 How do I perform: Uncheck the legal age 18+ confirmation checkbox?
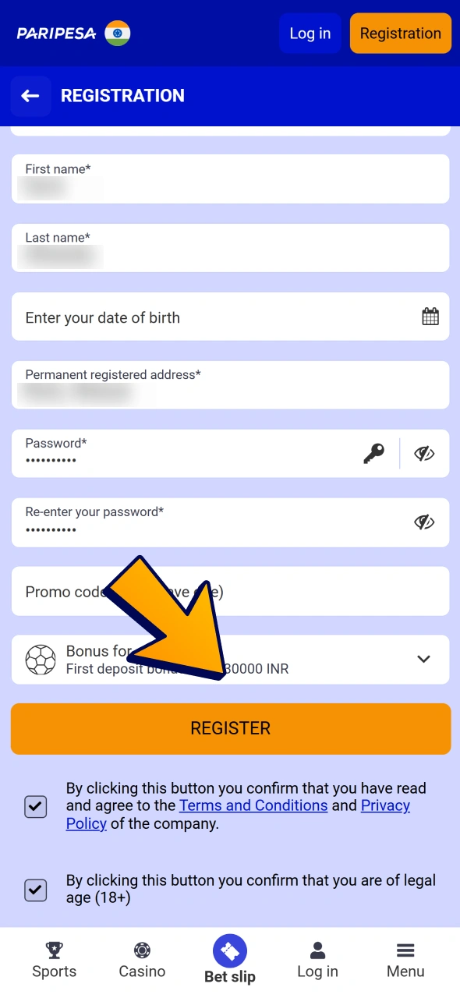(x=35, y=890)
